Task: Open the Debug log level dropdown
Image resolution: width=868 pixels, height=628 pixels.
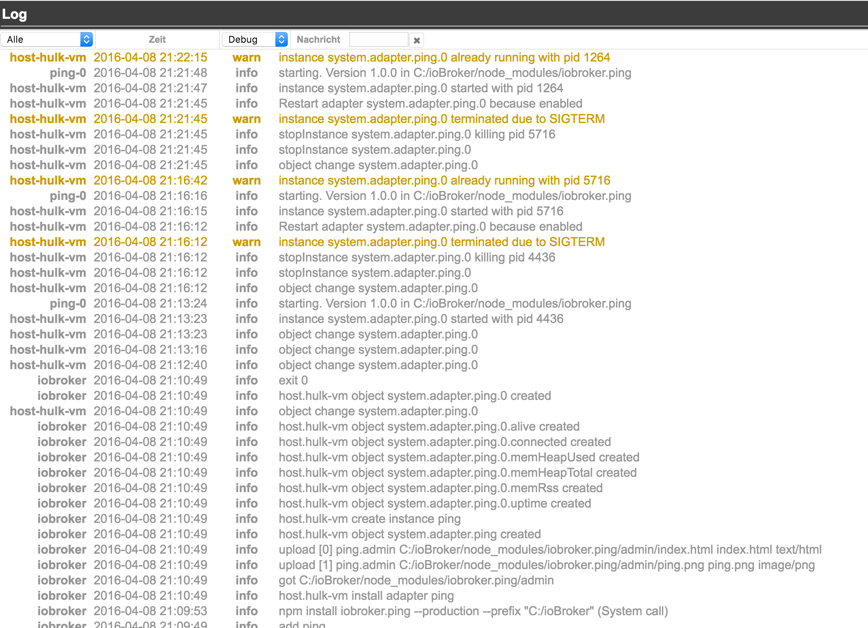Action: [x=255, y=39]
